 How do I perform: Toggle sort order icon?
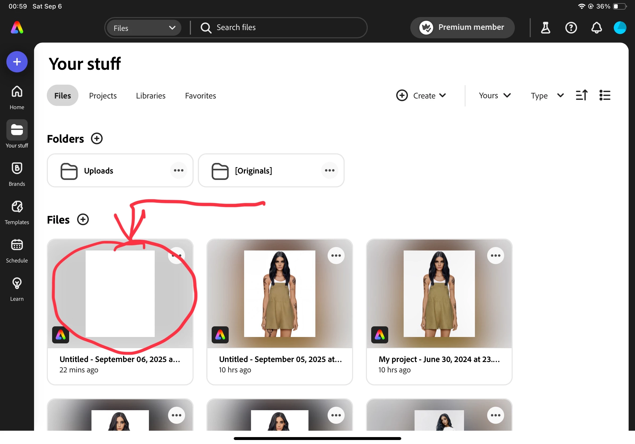click(581, 96)
